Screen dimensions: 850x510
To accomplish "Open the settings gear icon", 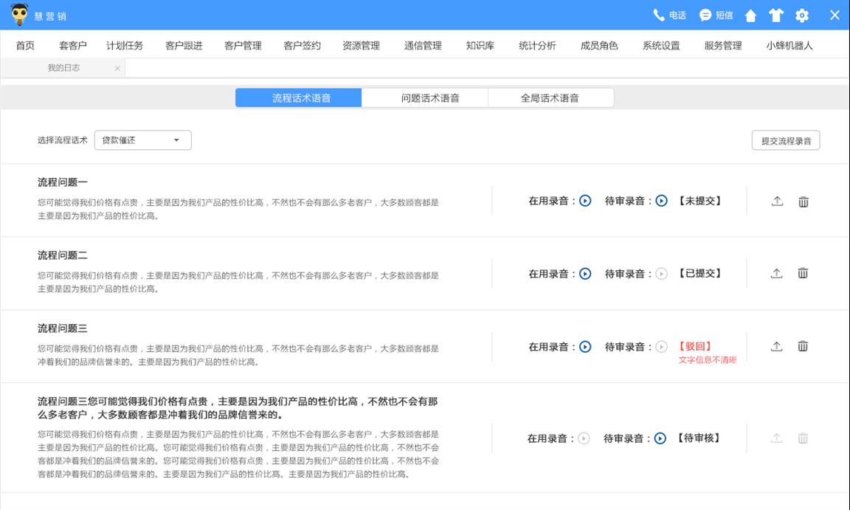I will pos(802,15).
